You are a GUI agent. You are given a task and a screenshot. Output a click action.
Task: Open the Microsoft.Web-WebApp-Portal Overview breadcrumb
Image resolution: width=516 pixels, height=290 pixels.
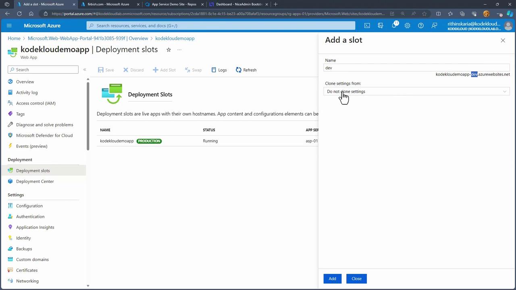click(x=88, y=38)
